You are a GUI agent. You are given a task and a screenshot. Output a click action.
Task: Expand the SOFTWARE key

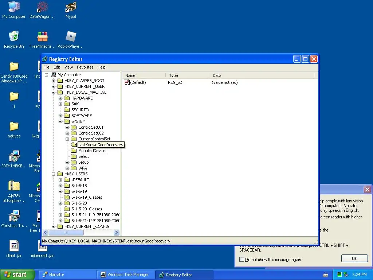(x=60, y=116)
